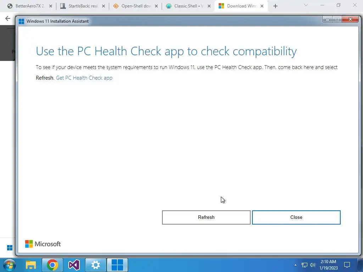
Task: Minimize the Chrome browser window
Action: (x=322, y=5)
